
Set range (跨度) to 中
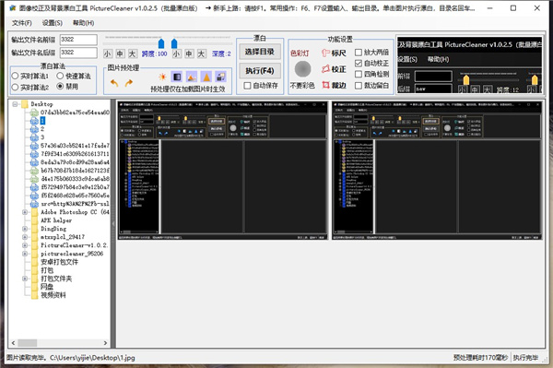[x=120, y=53]
